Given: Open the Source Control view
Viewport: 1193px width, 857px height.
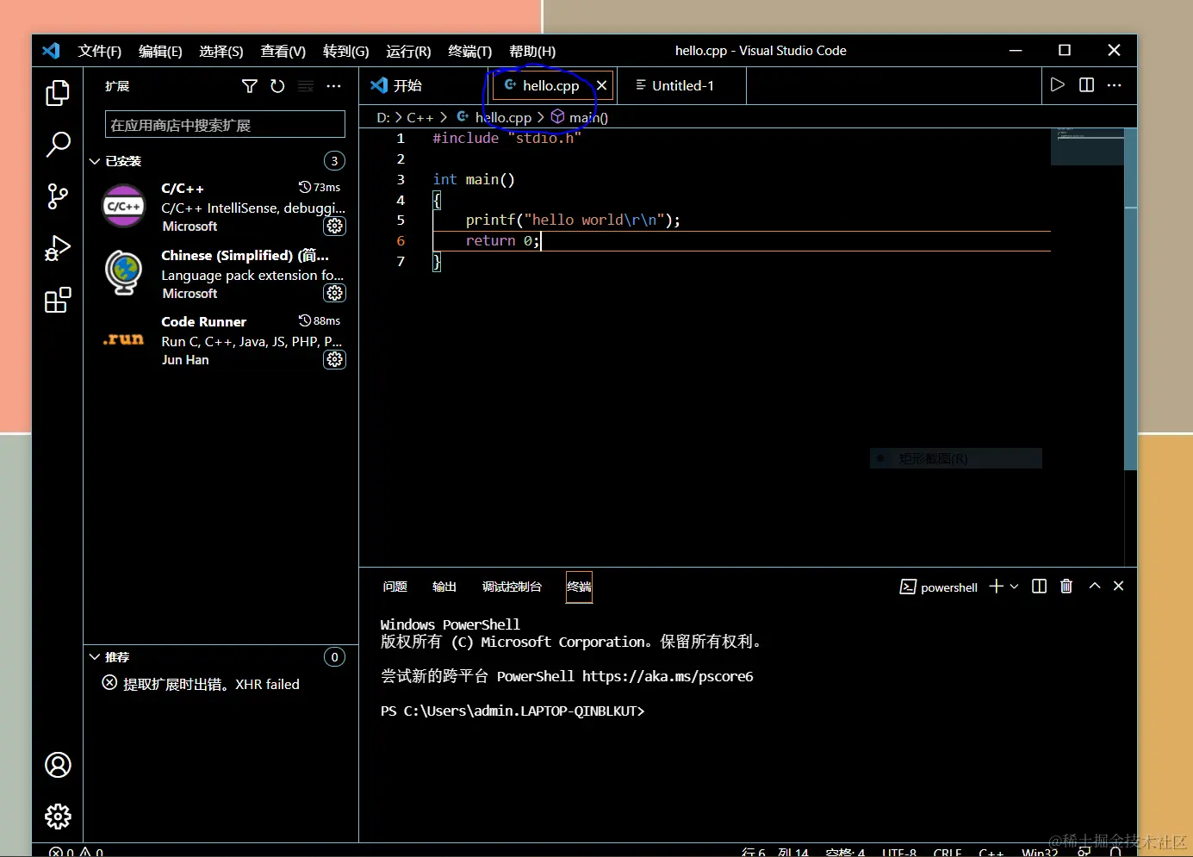Looking at the screenshot, I should [58, 196].
